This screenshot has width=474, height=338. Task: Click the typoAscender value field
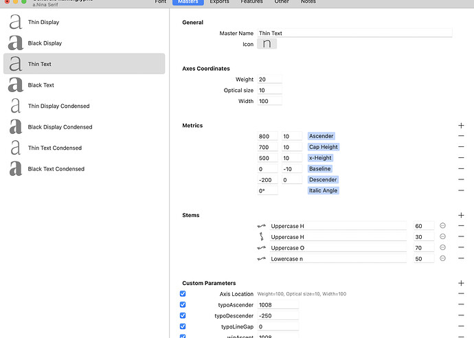[278, 305]
